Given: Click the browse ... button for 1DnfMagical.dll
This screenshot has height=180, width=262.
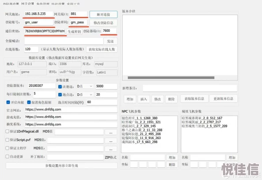Looking at the screenshot, I should 111,132.
